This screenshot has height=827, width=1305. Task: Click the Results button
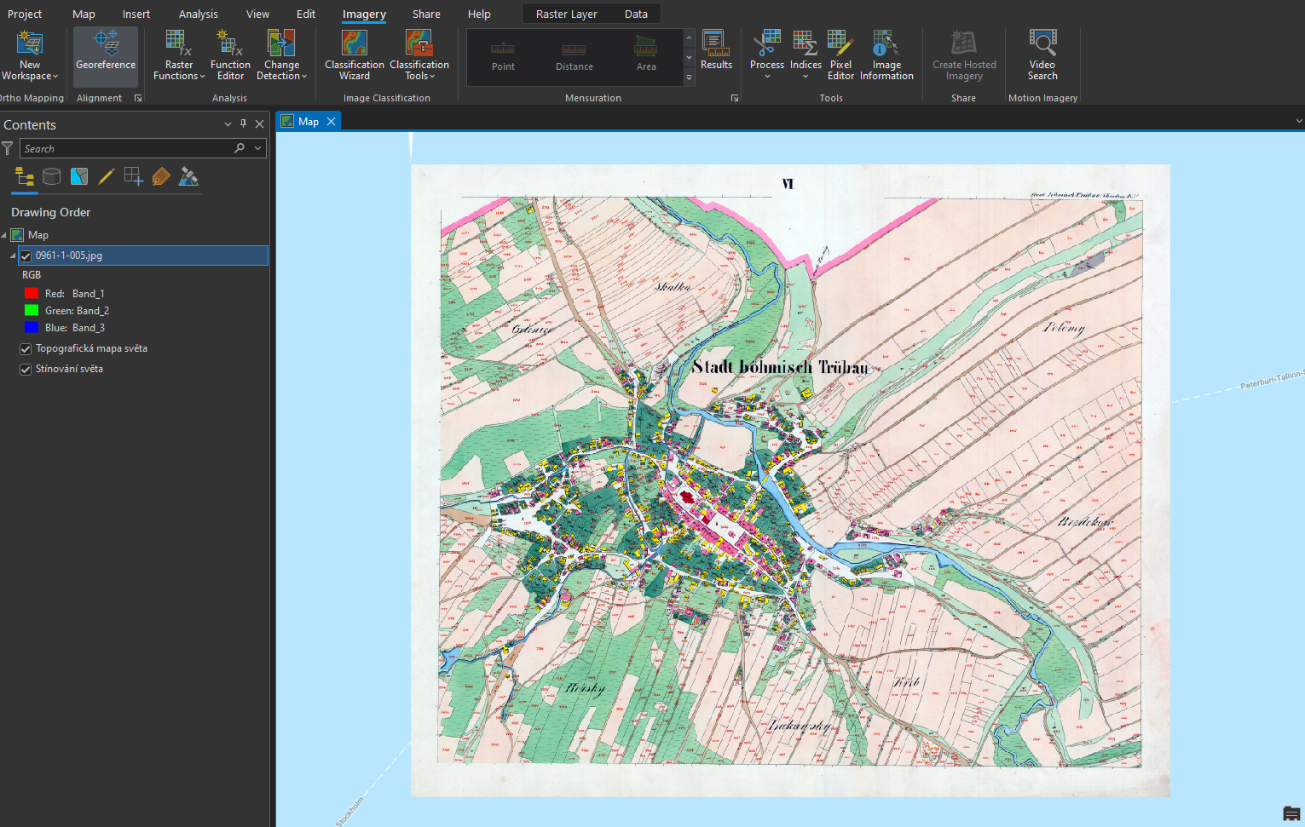pyautogui.click(x=716, y=51)
